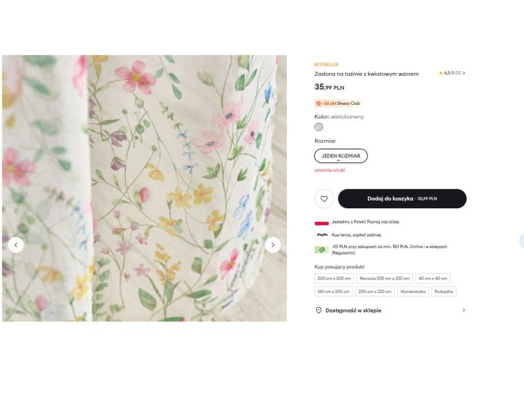The image size is (524, 393).
Task: Select the JEDEN ROZMIAR size option
Action: [341, 156]
